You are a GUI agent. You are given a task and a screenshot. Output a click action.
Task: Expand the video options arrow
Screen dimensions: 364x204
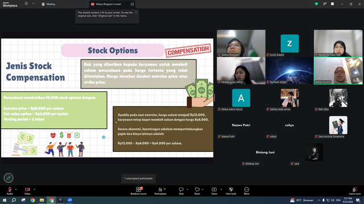tap(34, 189)
